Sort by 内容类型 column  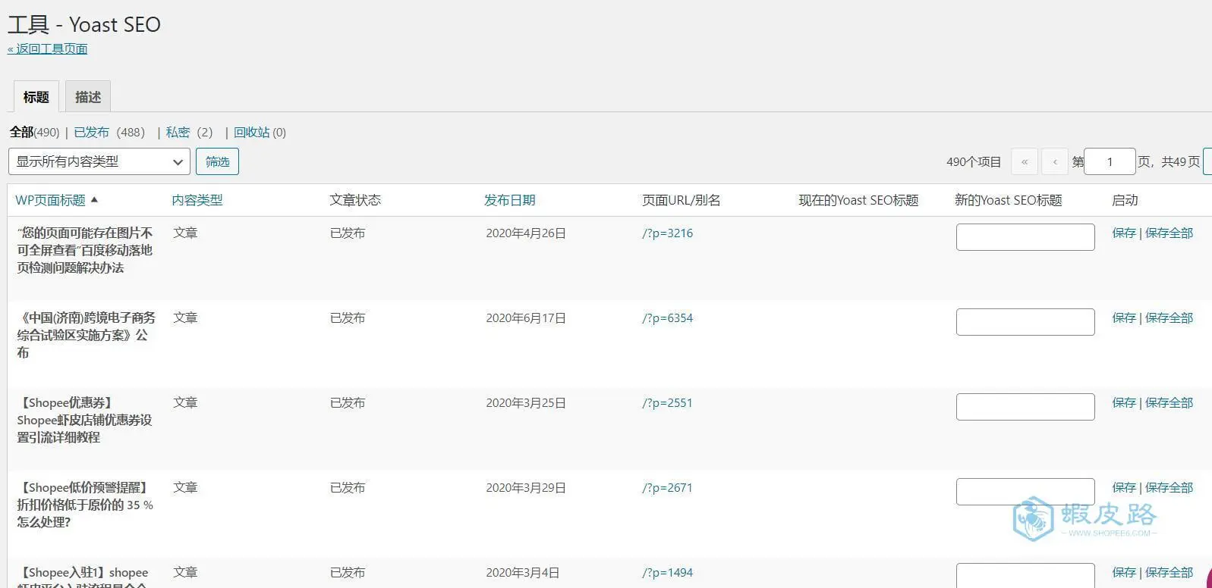(x=197, y=200)
